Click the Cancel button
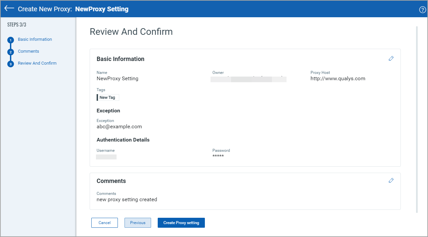The height and width of the screenshot is (237, 428). (x=104, y=222)
